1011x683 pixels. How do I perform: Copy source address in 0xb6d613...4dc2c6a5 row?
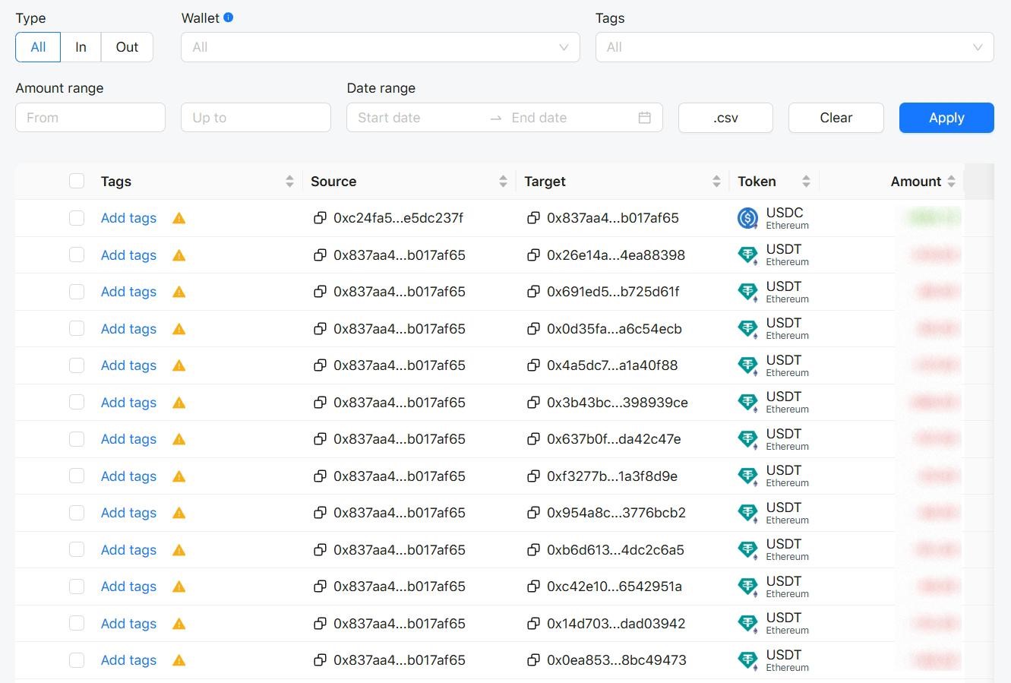click(x=320, y=550)
